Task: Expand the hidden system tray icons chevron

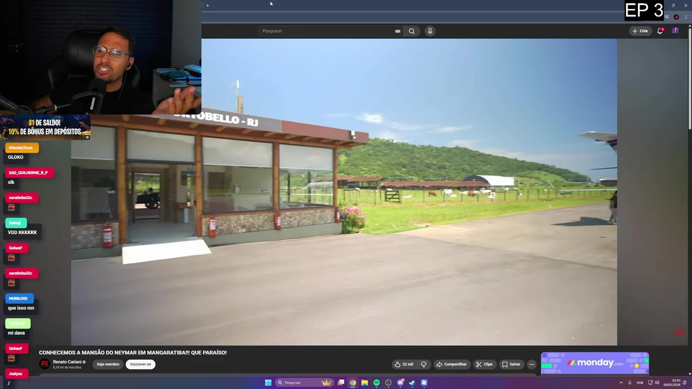Action: tap(621, 383)
